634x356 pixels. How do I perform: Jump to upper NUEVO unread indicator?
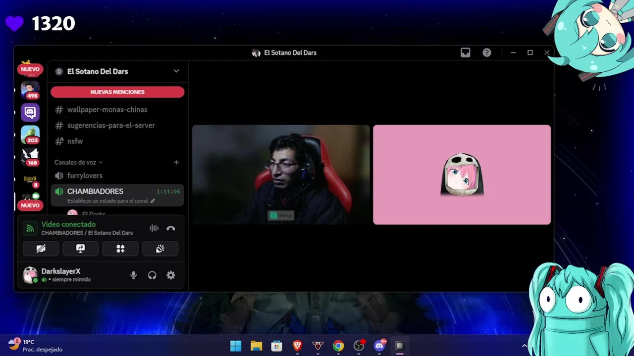(30, 69)
